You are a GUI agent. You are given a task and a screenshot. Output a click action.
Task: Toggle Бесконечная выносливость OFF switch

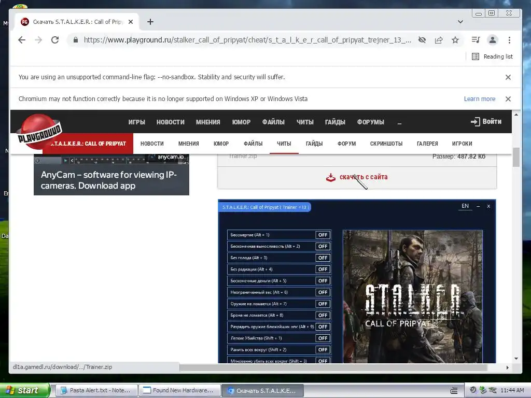323,246
